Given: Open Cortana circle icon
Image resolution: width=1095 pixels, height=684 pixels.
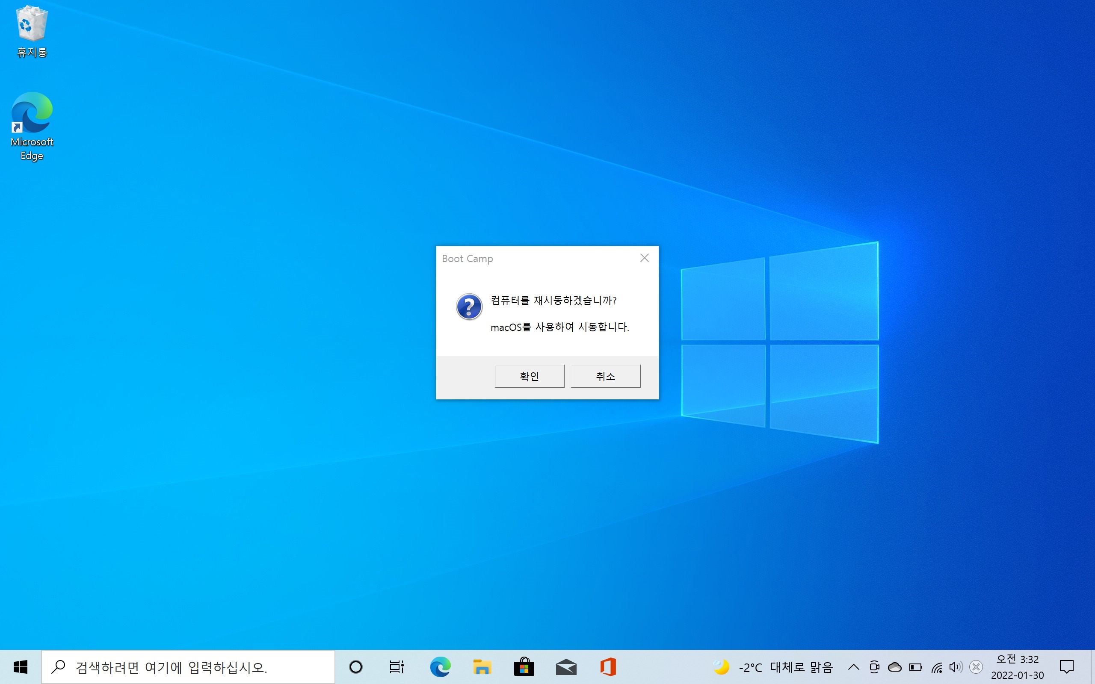Looking at the screenshot, I should point(355,667).
